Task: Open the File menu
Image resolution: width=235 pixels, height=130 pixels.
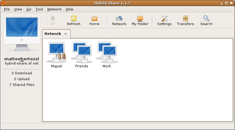Action: coord(7,9)
